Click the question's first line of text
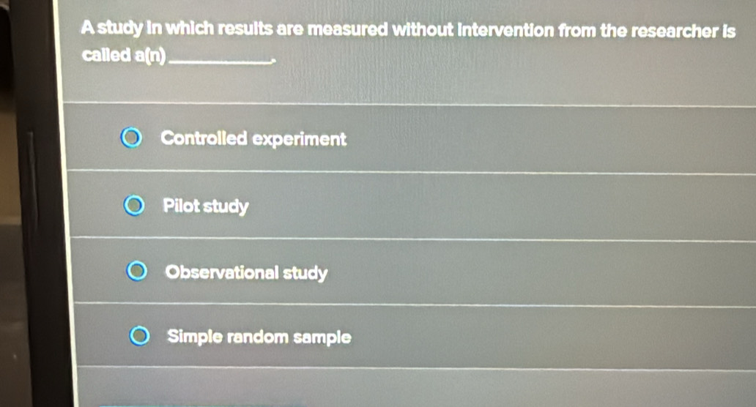The image size is (756, 407). [x=409, y=31]
